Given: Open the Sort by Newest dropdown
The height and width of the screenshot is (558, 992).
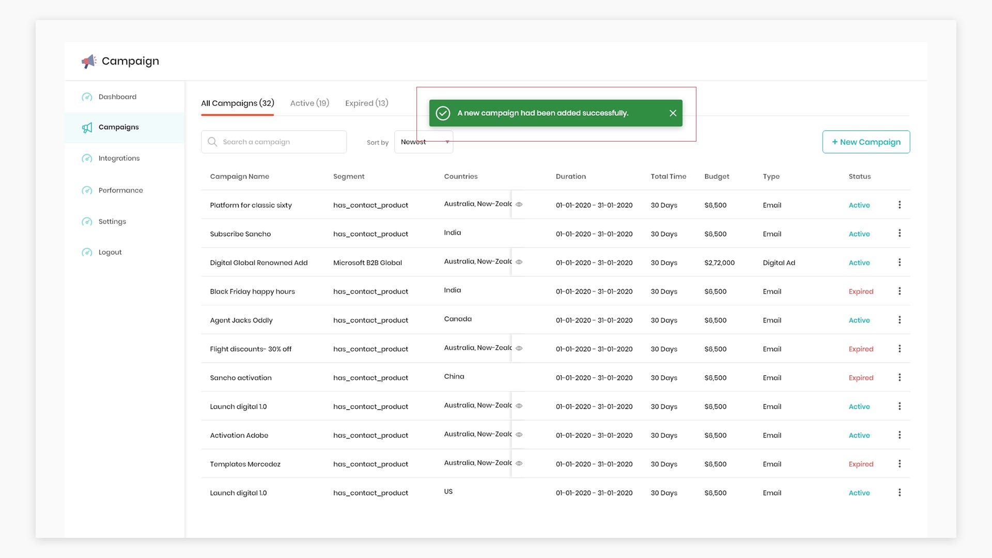Looking at the screenshot, I should point(424,142).
